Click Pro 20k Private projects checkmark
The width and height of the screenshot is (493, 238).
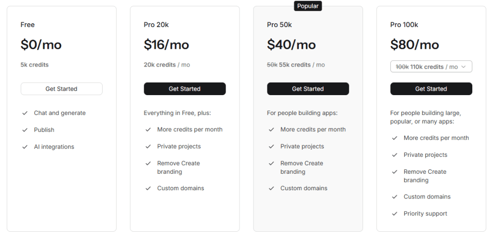(148, 146)
